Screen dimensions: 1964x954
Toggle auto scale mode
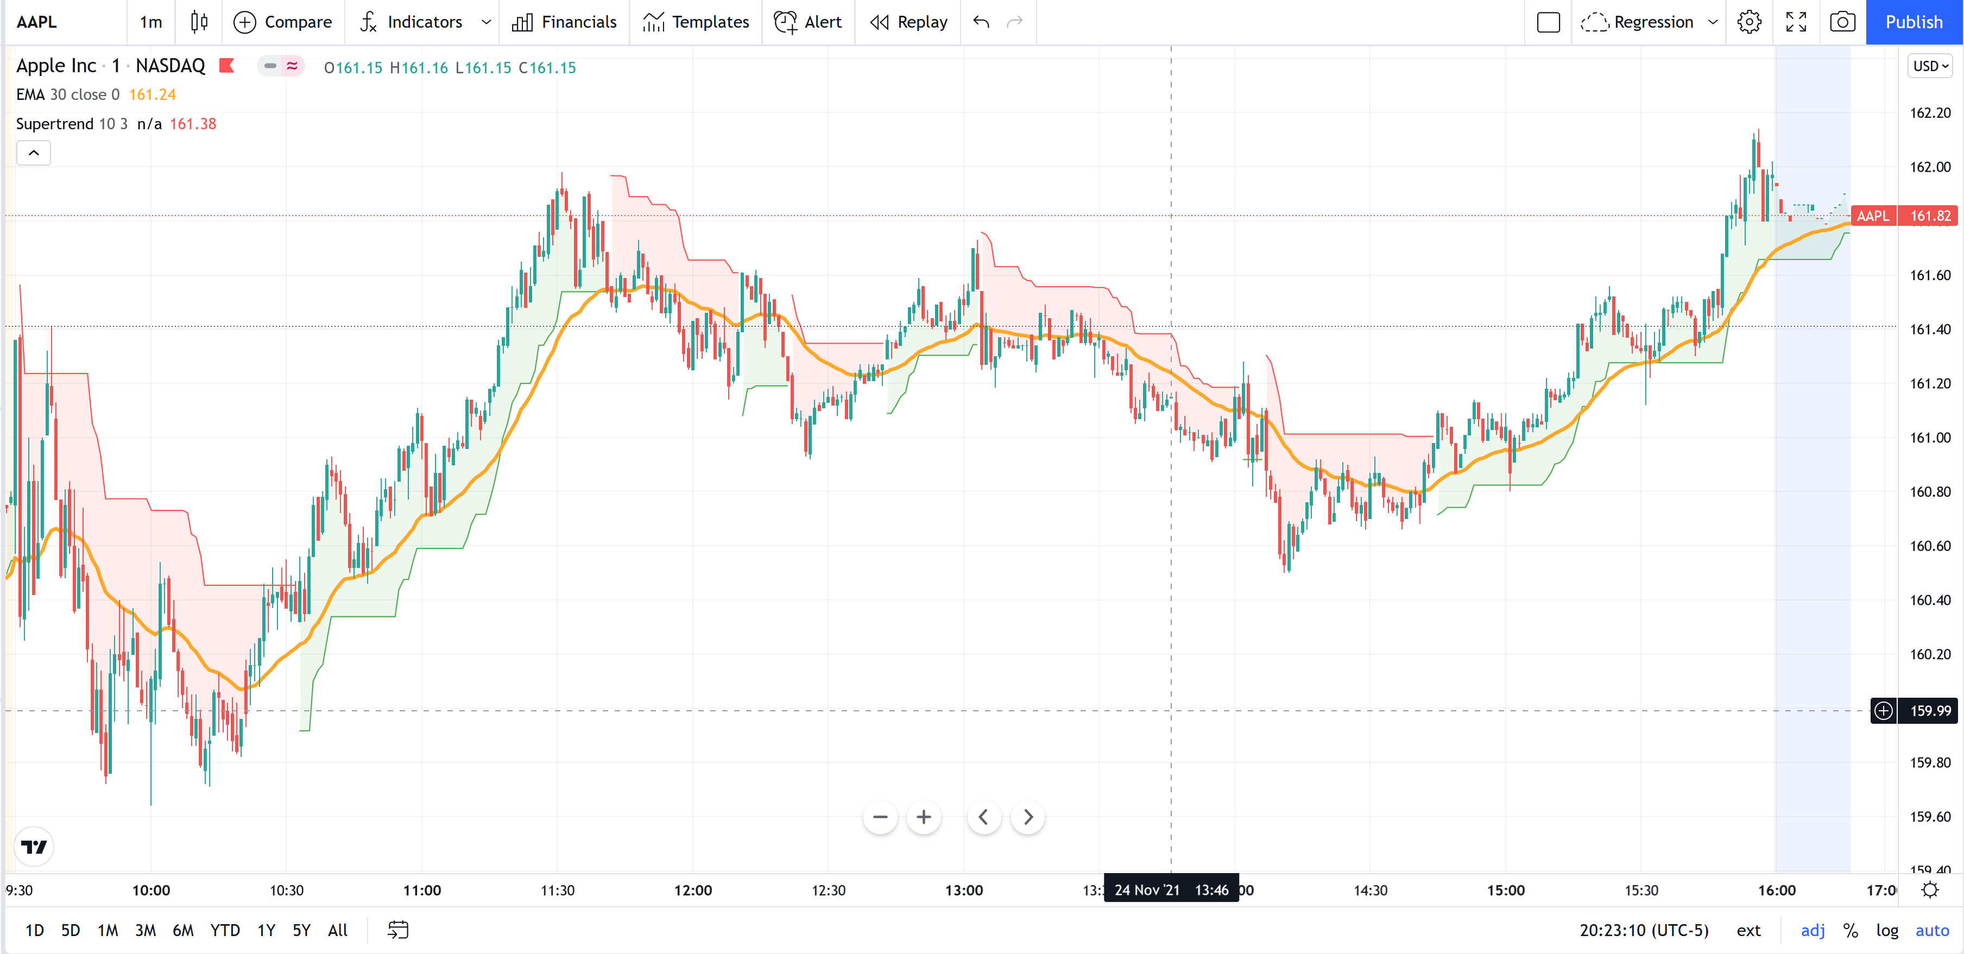pyautogui.click(x=1931, y=930)
